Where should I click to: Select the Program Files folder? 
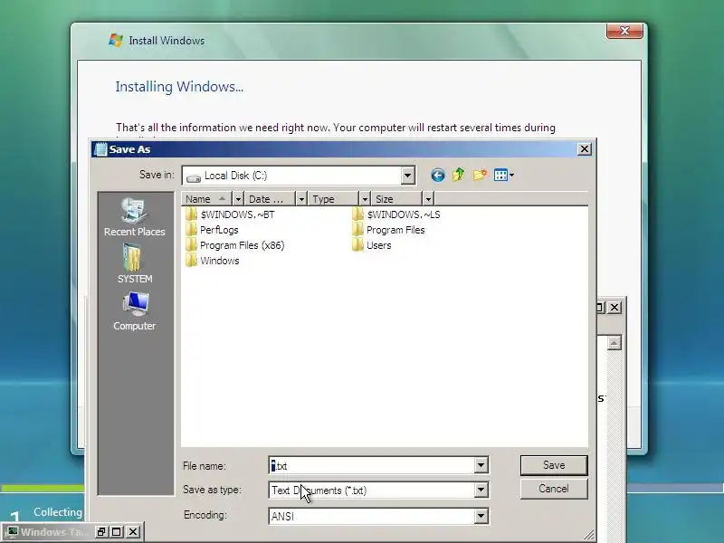pyautogui.click(x=388, y=230)
